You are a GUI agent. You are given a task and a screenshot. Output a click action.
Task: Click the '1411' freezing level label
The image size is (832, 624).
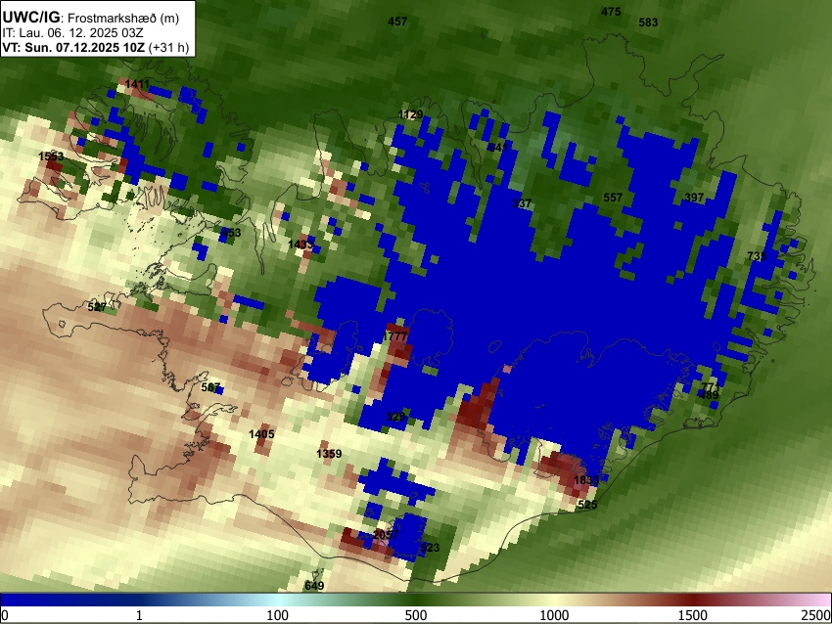tap(137, 84)
